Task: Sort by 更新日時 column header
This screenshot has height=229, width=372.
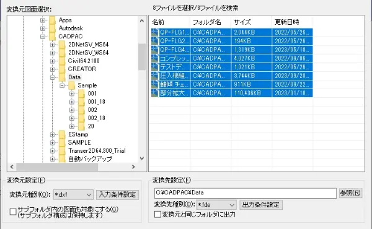Action: coord(292,22)
